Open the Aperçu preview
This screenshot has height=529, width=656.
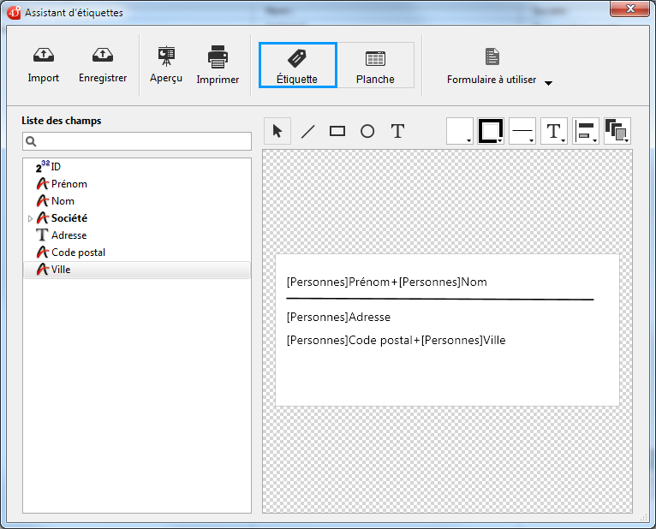coord(166,56)
